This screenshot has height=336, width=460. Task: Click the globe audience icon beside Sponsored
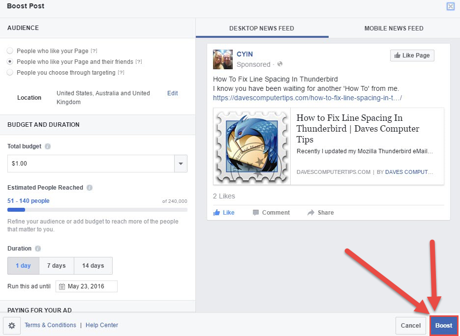coord(280,64)
